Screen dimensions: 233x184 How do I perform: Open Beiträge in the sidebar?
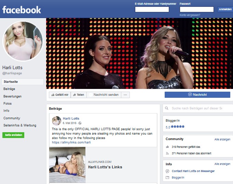(9, 89)
